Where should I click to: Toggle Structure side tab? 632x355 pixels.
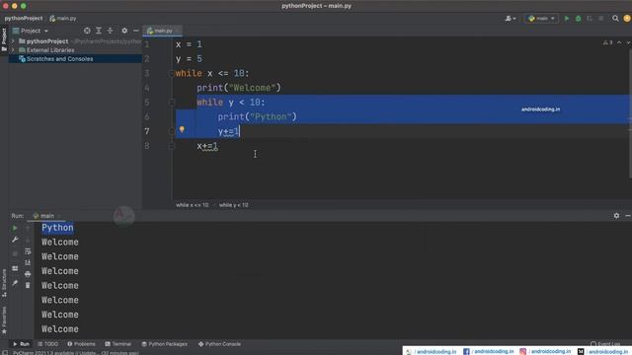pyautogui.click(x=4, y=283)
